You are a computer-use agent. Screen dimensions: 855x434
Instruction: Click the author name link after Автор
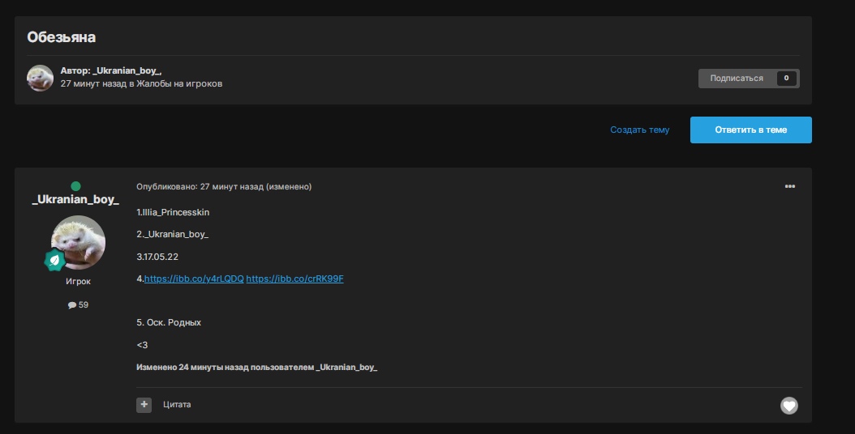(x=127, y=70)
